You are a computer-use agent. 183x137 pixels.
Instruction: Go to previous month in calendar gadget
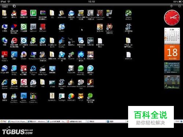(x=166, y=30)
